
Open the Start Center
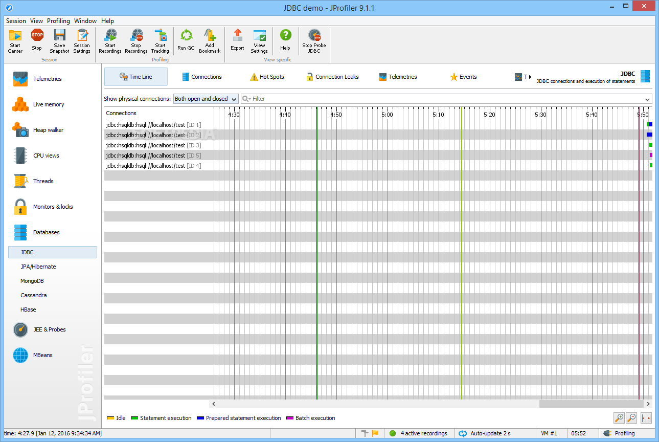(x=15, y=41)
